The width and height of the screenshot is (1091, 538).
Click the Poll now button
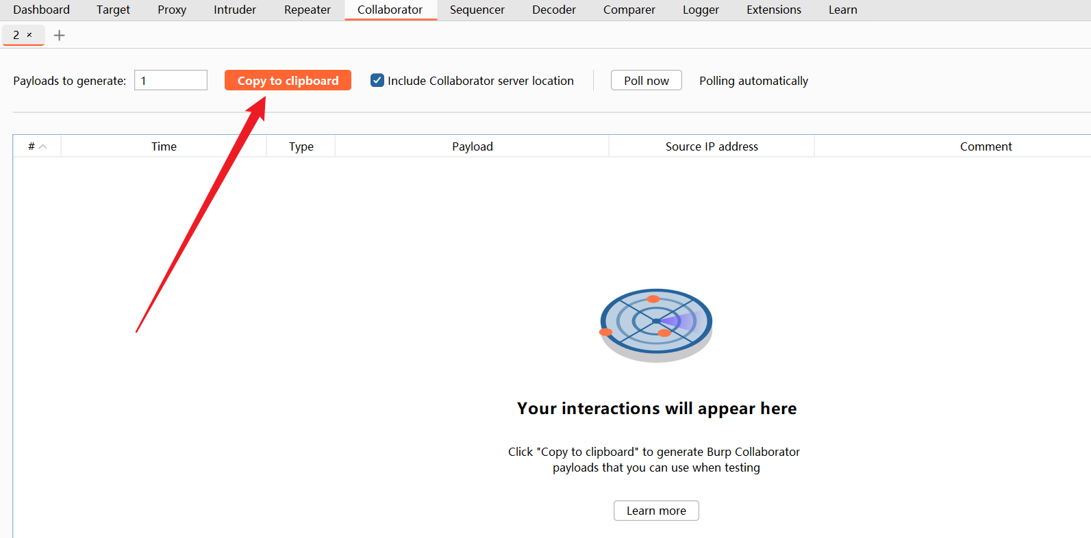(x=647, y=80)
